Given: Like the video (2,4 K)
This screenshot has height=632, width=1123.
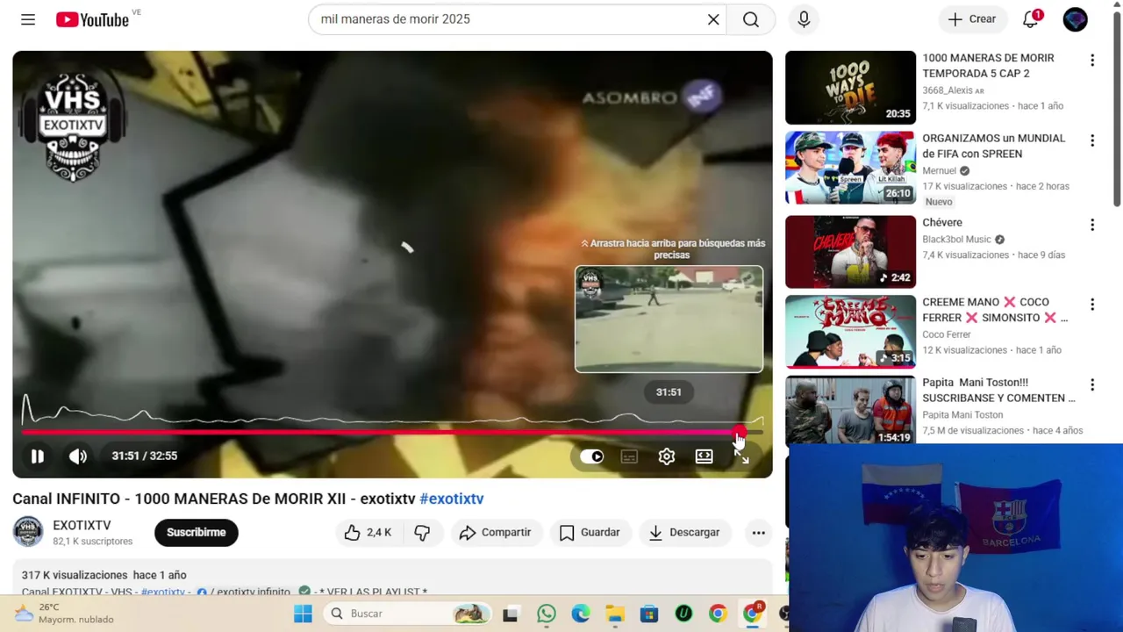Looking at the screenshot, I should pyautogui.click(x=369, y=532).
